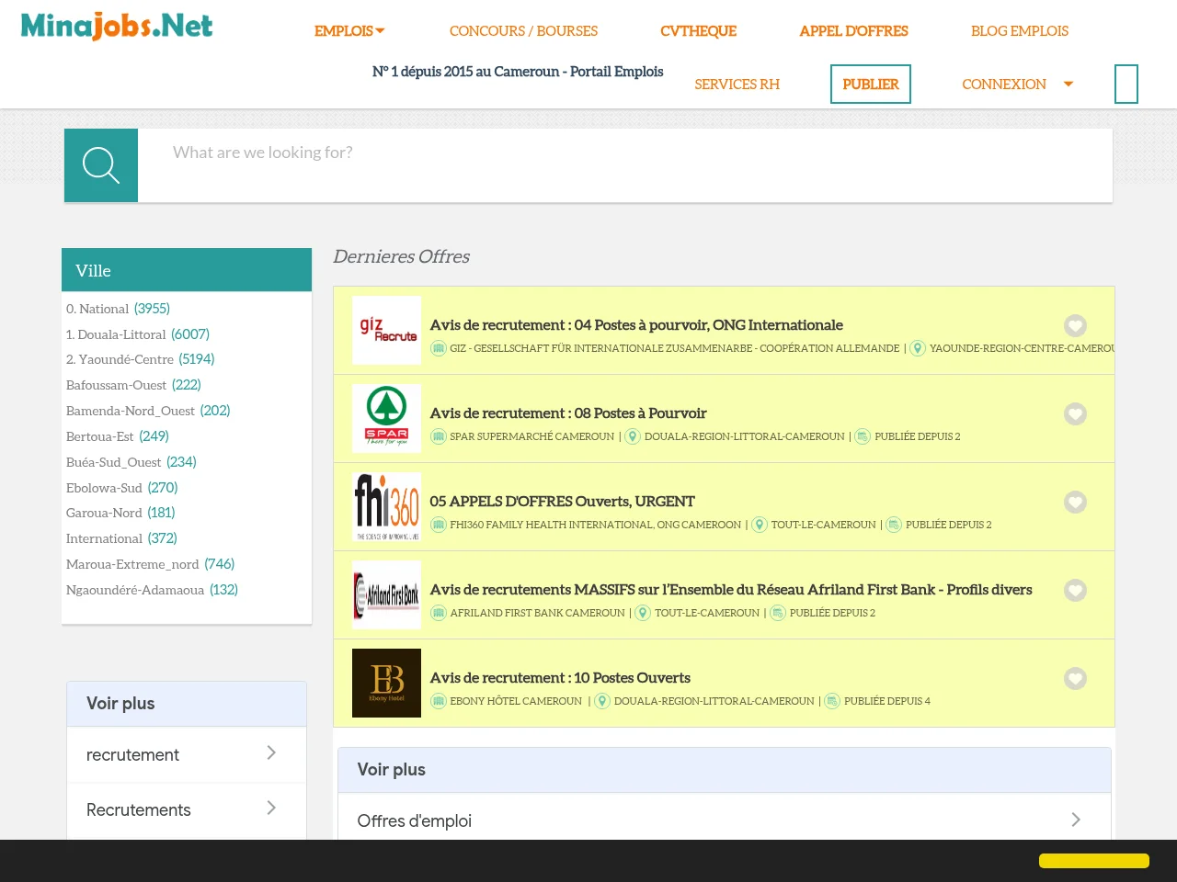This screenshot has height=882, width=1177.
Task: Open Avis de recrutement 04 Postes ONG link
Action: tap(636, 325)
